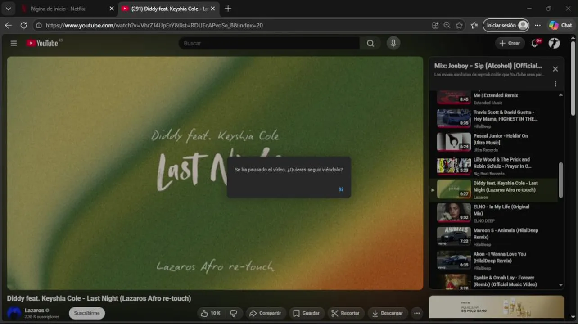Viewport: 578px width, 324px height.
Task: Click the search magnifier button
Action: [370, 43]
